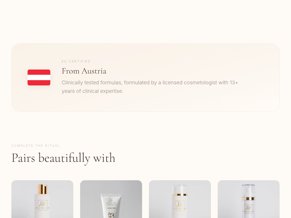Viewport: 291px width, 218px height.
Task: Click the clinically tested formulas description text
Action: coord(150,87)
